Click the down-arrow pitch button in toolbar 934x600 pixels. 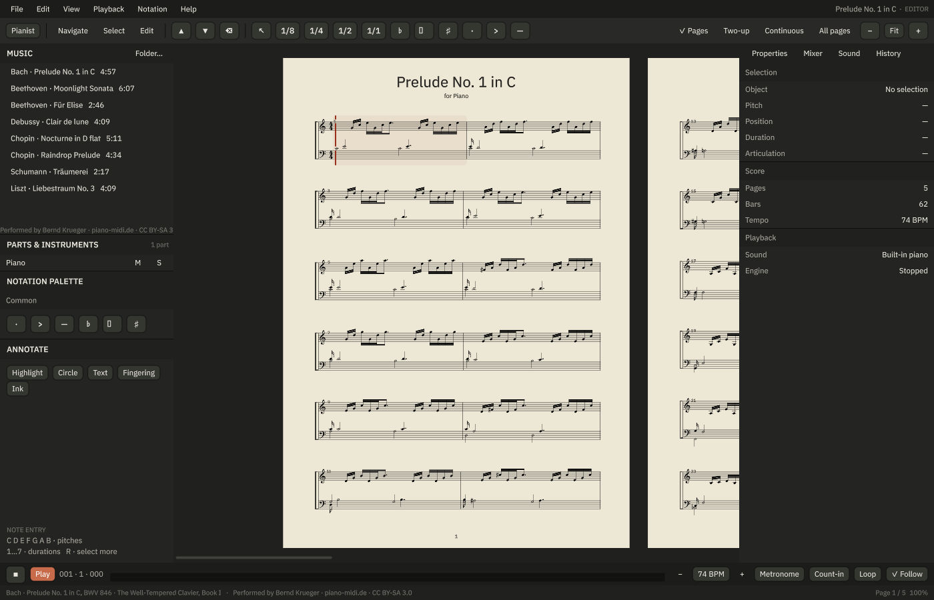tap(205, 31)
